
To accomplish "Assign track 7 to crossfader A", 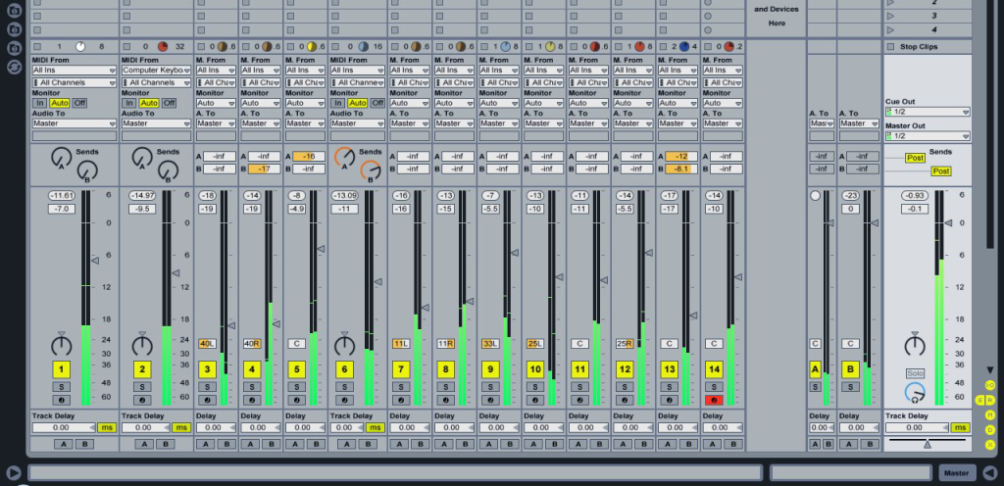I will click(x=399, y=445).
